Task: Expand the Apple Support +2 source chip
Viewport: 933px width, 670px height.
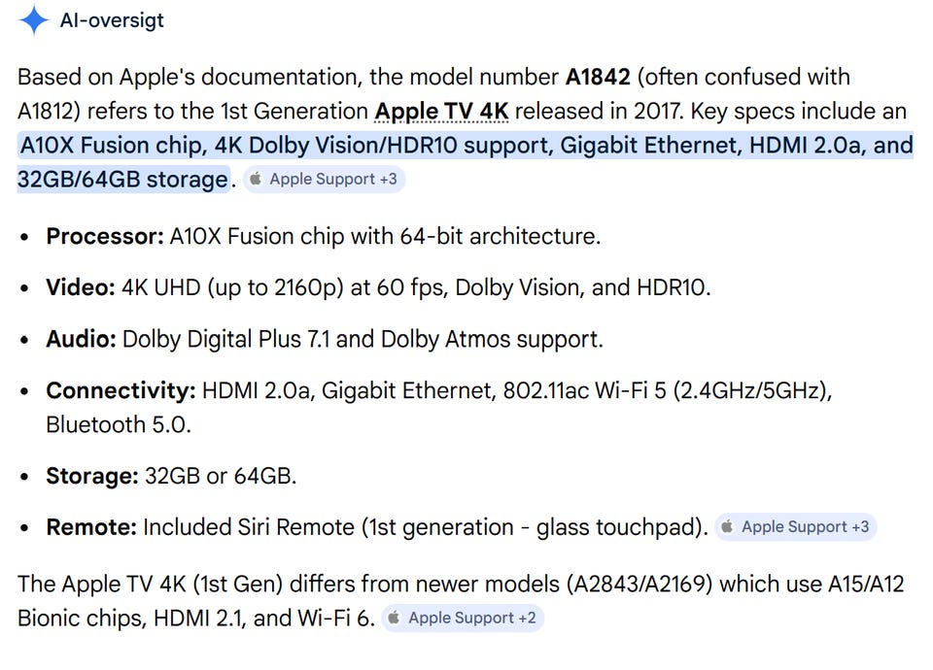Action: click(463, 619)
